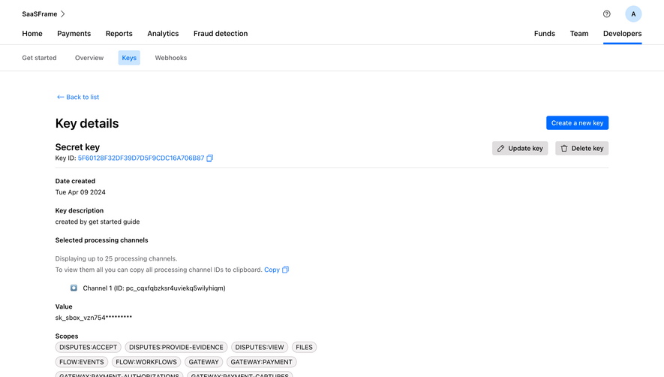Open the help question mark icon
This screenshot has width=664, height=377.
[606, 14]
